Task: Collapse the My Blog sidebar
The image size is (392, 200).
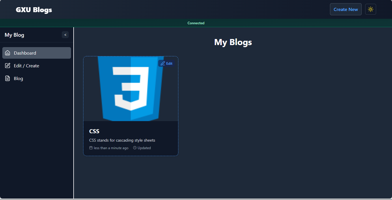Action: 65,35
